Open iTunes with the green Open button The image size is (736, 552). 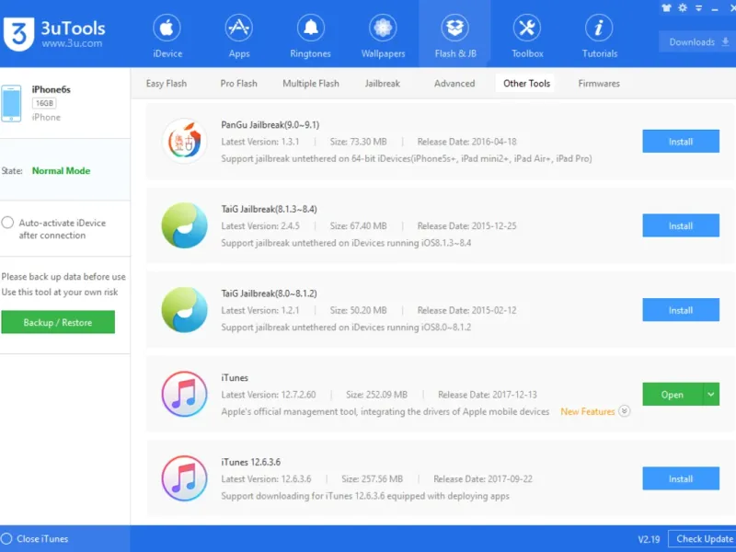pyautogui.click(x=673, y=395)
